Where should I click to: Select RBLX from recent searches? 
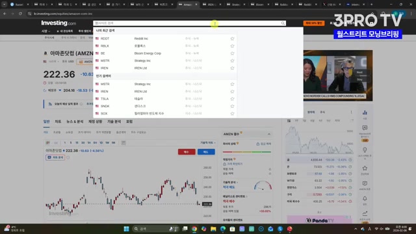pos(164,46)
